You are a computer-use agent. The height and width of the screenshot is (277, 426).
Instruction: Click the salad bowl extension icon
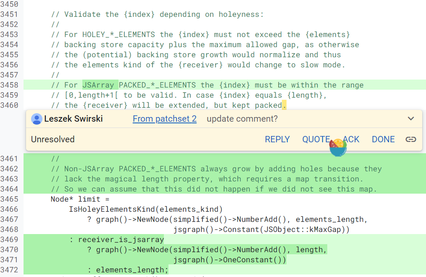tap(338, 148)
